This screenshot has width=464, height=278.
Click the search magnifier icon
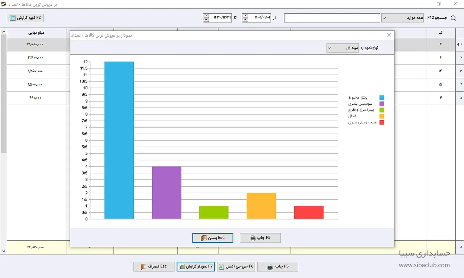click(453, 18)
